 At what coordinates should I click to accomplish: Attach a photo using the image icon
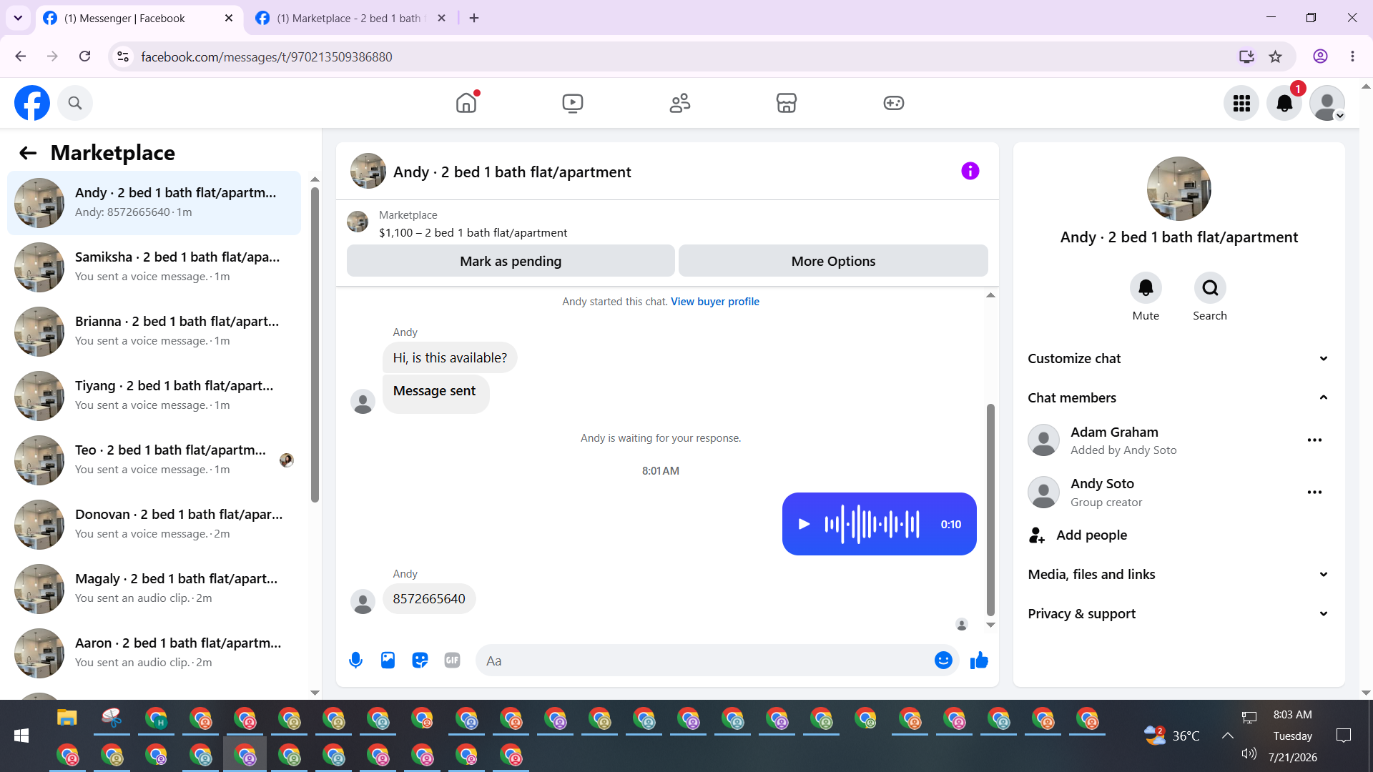388,660
